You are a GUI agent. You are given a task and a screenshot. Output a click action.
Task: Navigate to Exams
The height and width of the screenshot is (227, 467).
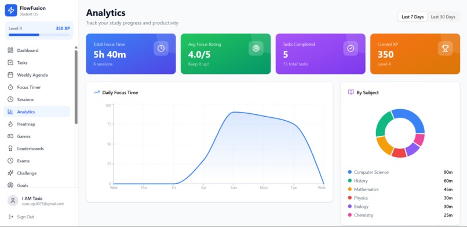tap(37, 161)
